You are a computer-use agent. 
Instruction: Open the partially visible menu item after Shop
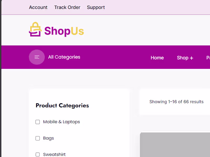tap(208, 58)
